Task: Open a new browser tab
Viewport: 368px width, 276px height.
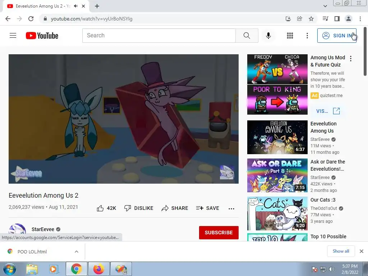Action: pyautogui.click(x=97, y=6)
